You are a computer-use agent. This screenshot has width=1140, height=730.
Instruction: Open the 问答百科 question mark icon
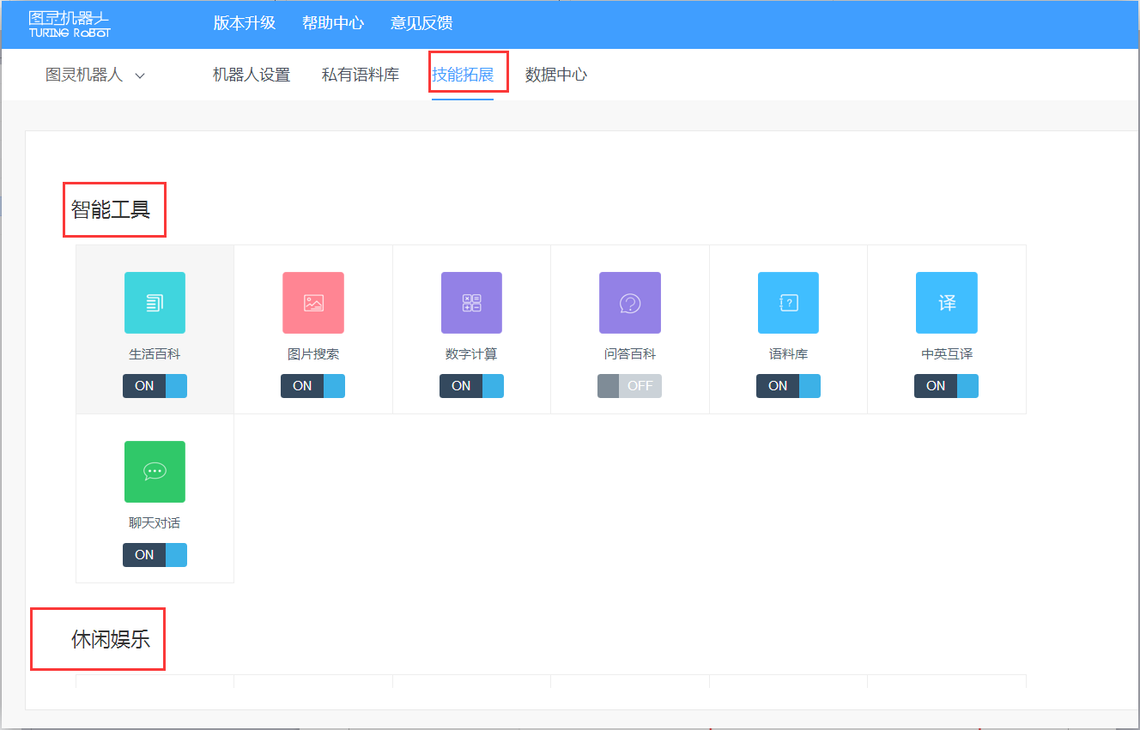coord(630,303)
